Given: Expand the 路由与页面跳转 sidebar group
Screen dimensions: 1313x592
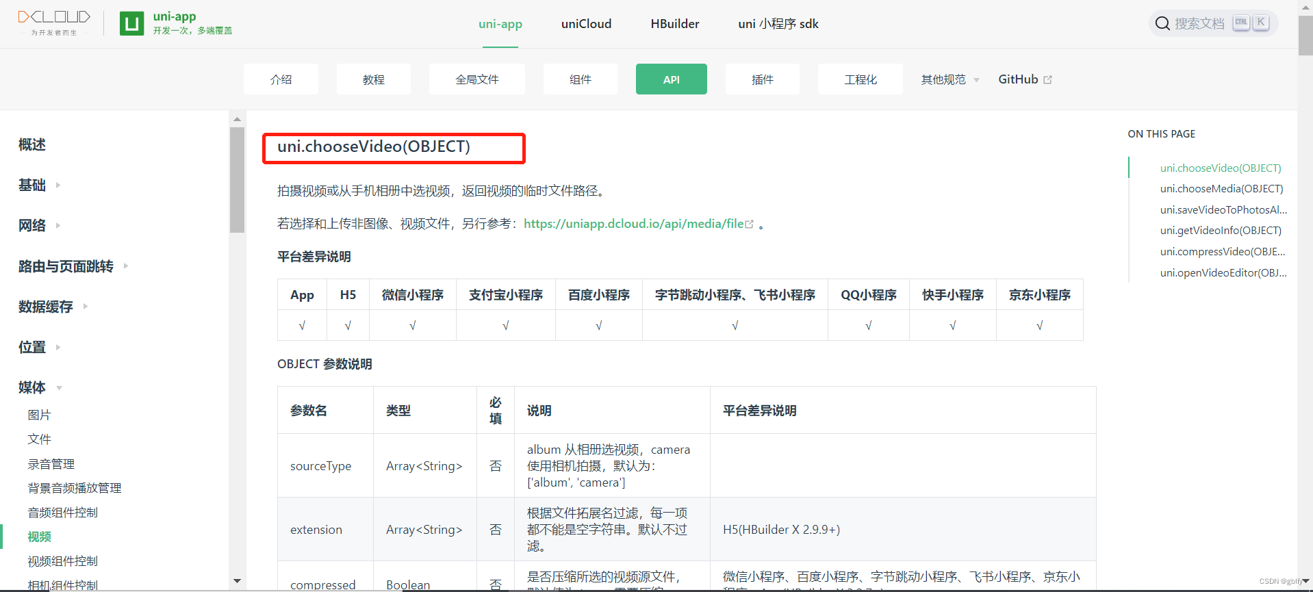Looking at the screenshot, I should 73,266.
